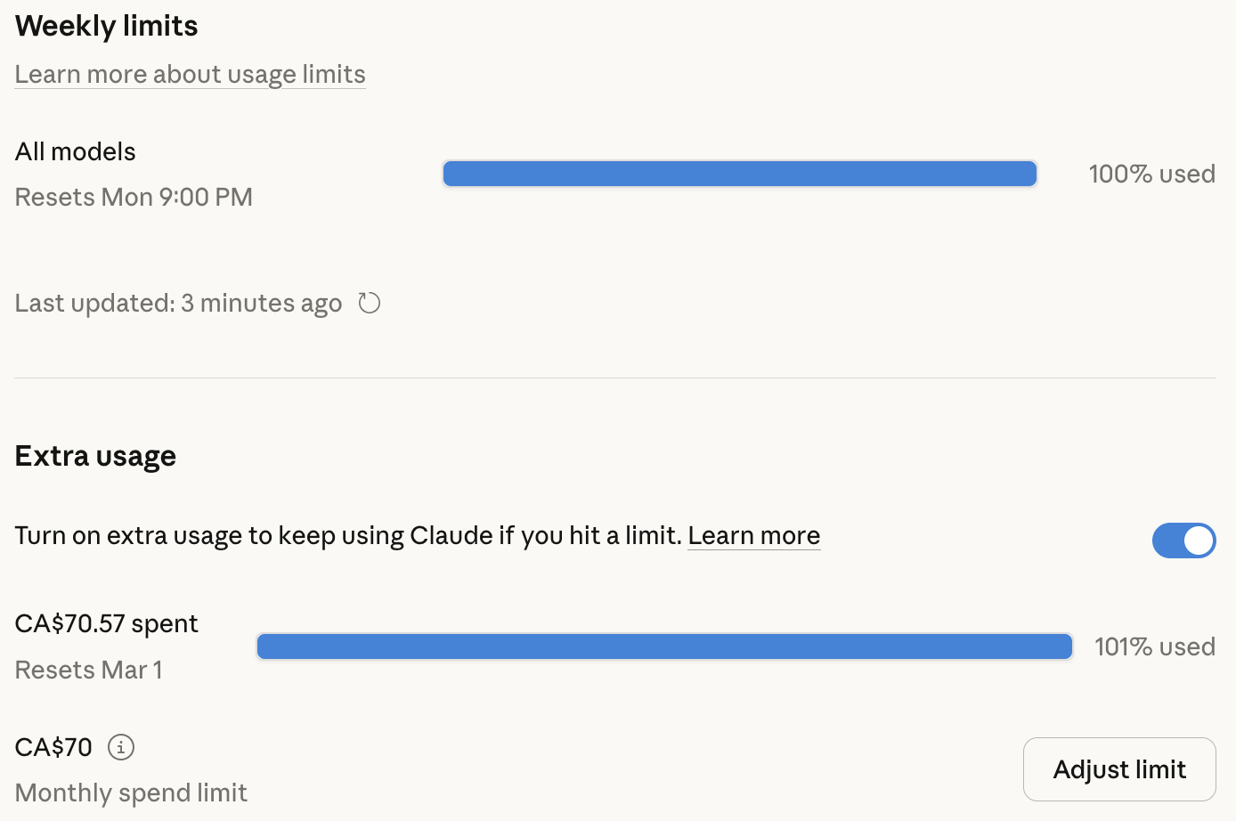The image size is (1236, 821).
Task: Toggle extra usage off then back on
Action: pyautogui.click(x=1184, y=541)
